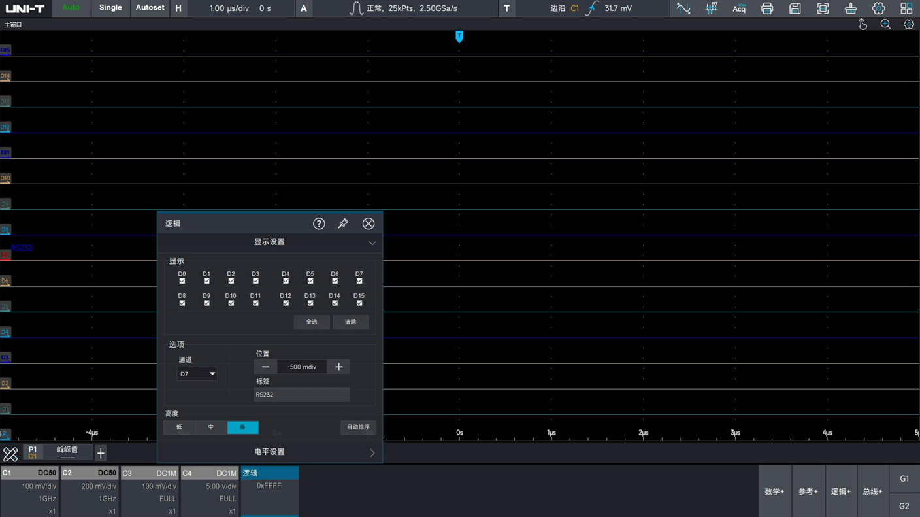Open the C1 channel tab
This screenshot has height=517, width=920.
[x=30, y=492]
